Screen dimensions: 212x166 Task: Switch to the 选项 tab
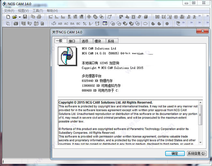[x=86, y=41]
